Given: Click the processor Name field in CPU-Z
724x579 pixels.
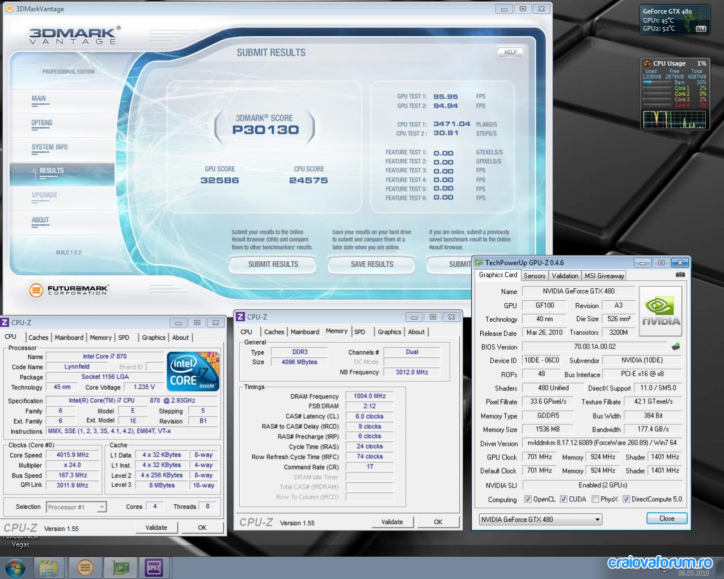Looking at the screenshot, I should pyautogui.click(x=105, y=356).
